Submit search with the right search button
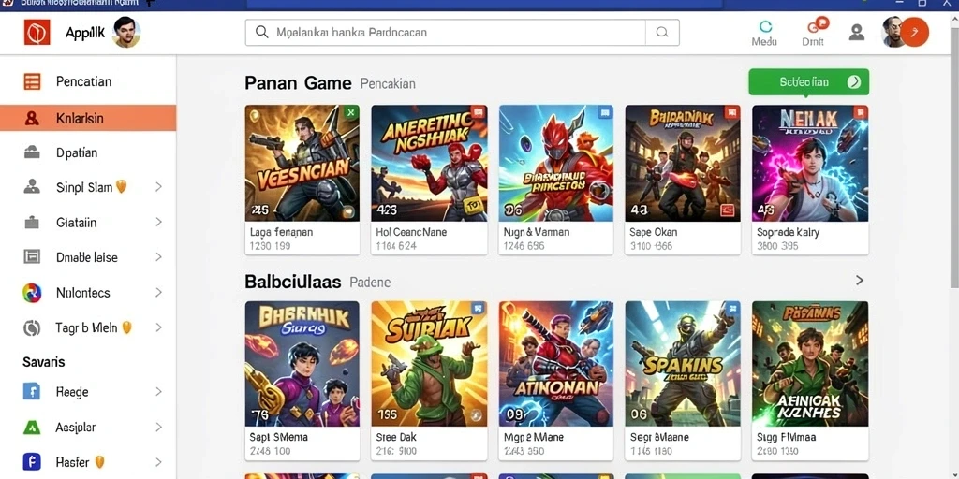This screenshot has width=959, height=479. coord(662,33)
